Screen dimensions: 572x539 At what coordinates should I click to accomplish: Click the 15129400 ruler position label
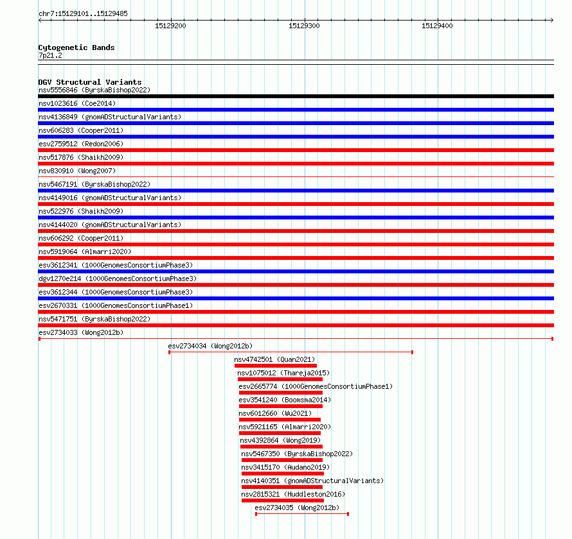(437, 26)
